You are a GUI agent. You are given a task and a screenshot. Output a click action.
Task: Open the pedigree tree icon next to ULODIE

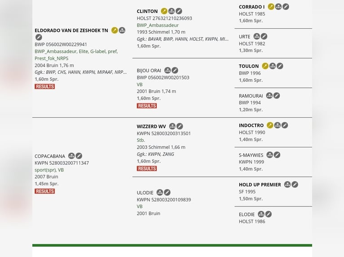click(x=160, y=193)
